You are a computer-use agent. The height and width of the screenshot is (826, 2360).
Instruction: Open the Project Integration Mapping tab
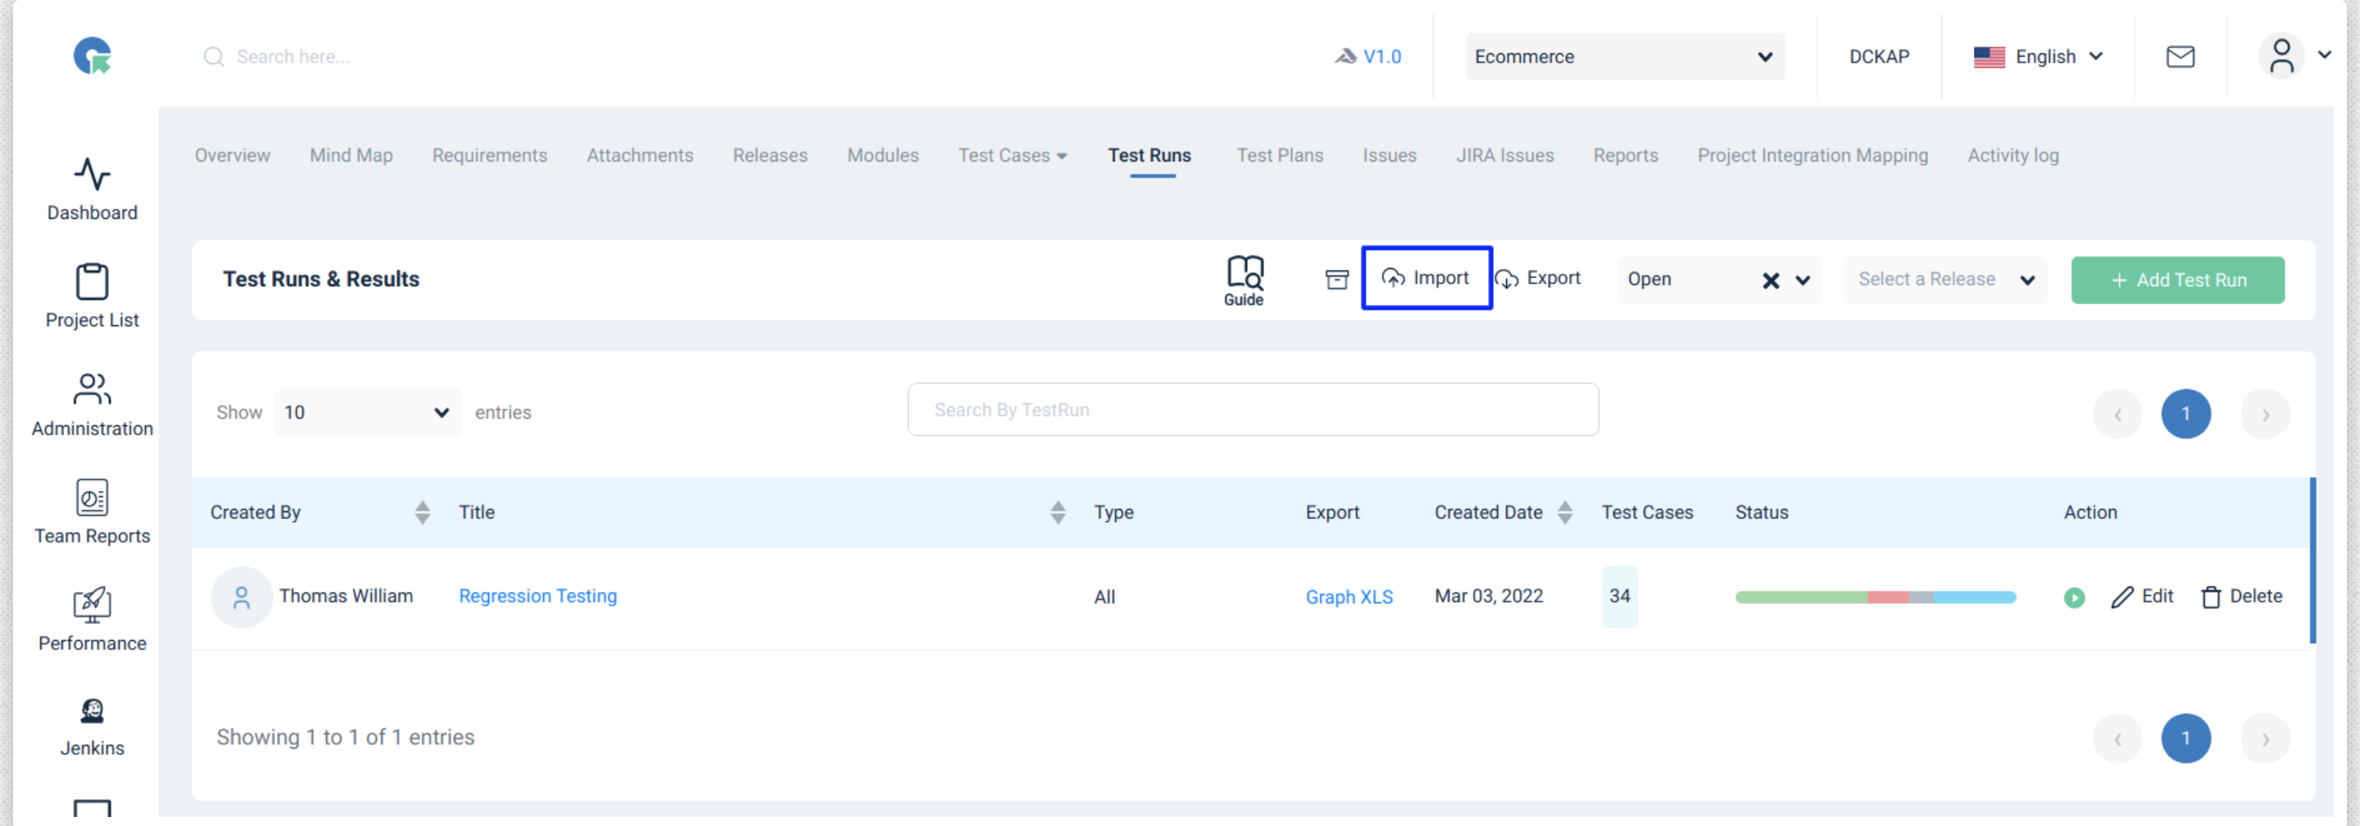(1812, 156)
